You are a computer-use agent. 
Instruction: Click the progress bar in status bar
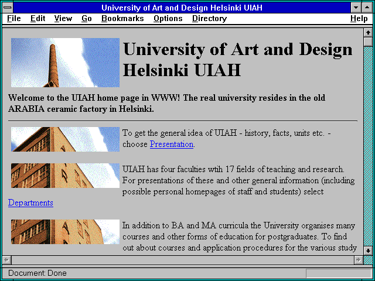coord(339,273)
